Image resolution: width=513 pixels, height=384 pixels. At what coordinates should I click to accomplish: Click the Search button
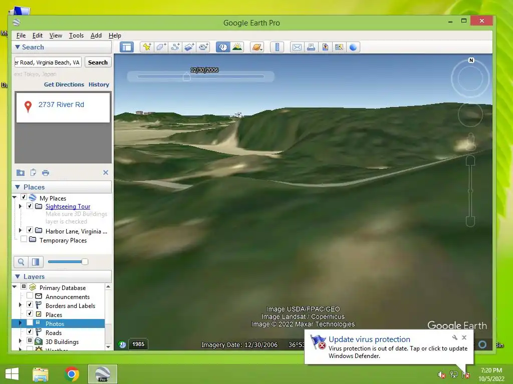[x=98, y=62]
